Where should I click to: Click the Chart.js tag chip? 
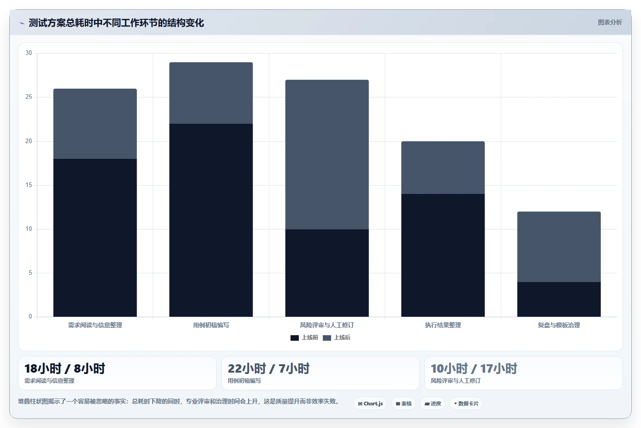(x=370, y=404)
